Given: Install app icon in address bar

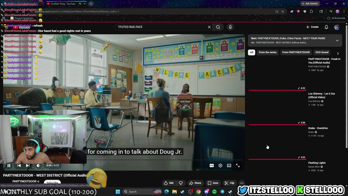Looking at the screenshot, I should pyautogui.click(x=277, y=11).
